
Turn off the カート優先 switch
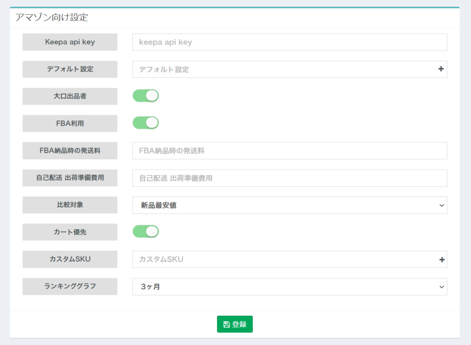(x=145, y=232)
